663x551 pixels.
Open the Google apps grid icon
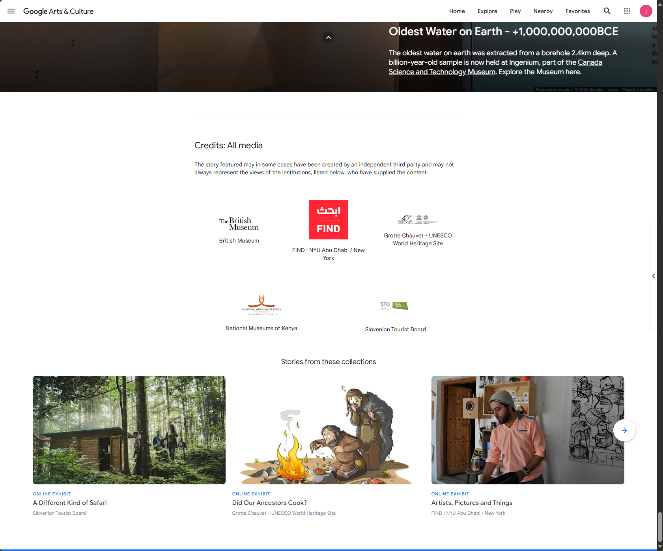click(627, 11)
